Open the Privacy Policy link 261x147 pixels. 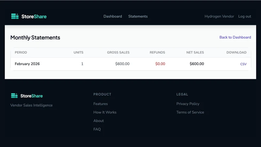point(188,104)
